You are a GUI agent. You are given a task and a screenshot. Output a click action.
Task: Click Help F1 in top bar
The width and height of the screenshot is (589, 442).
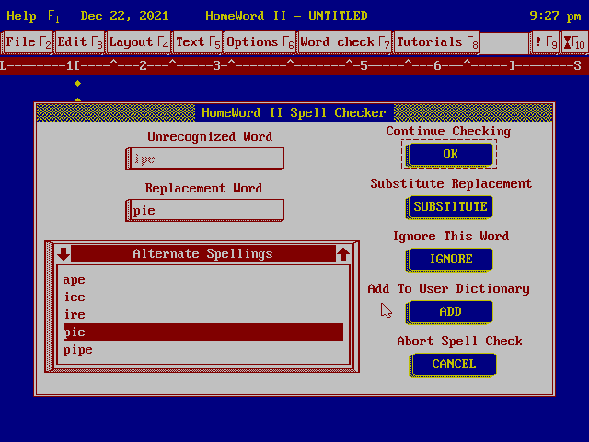coord(33,17)
